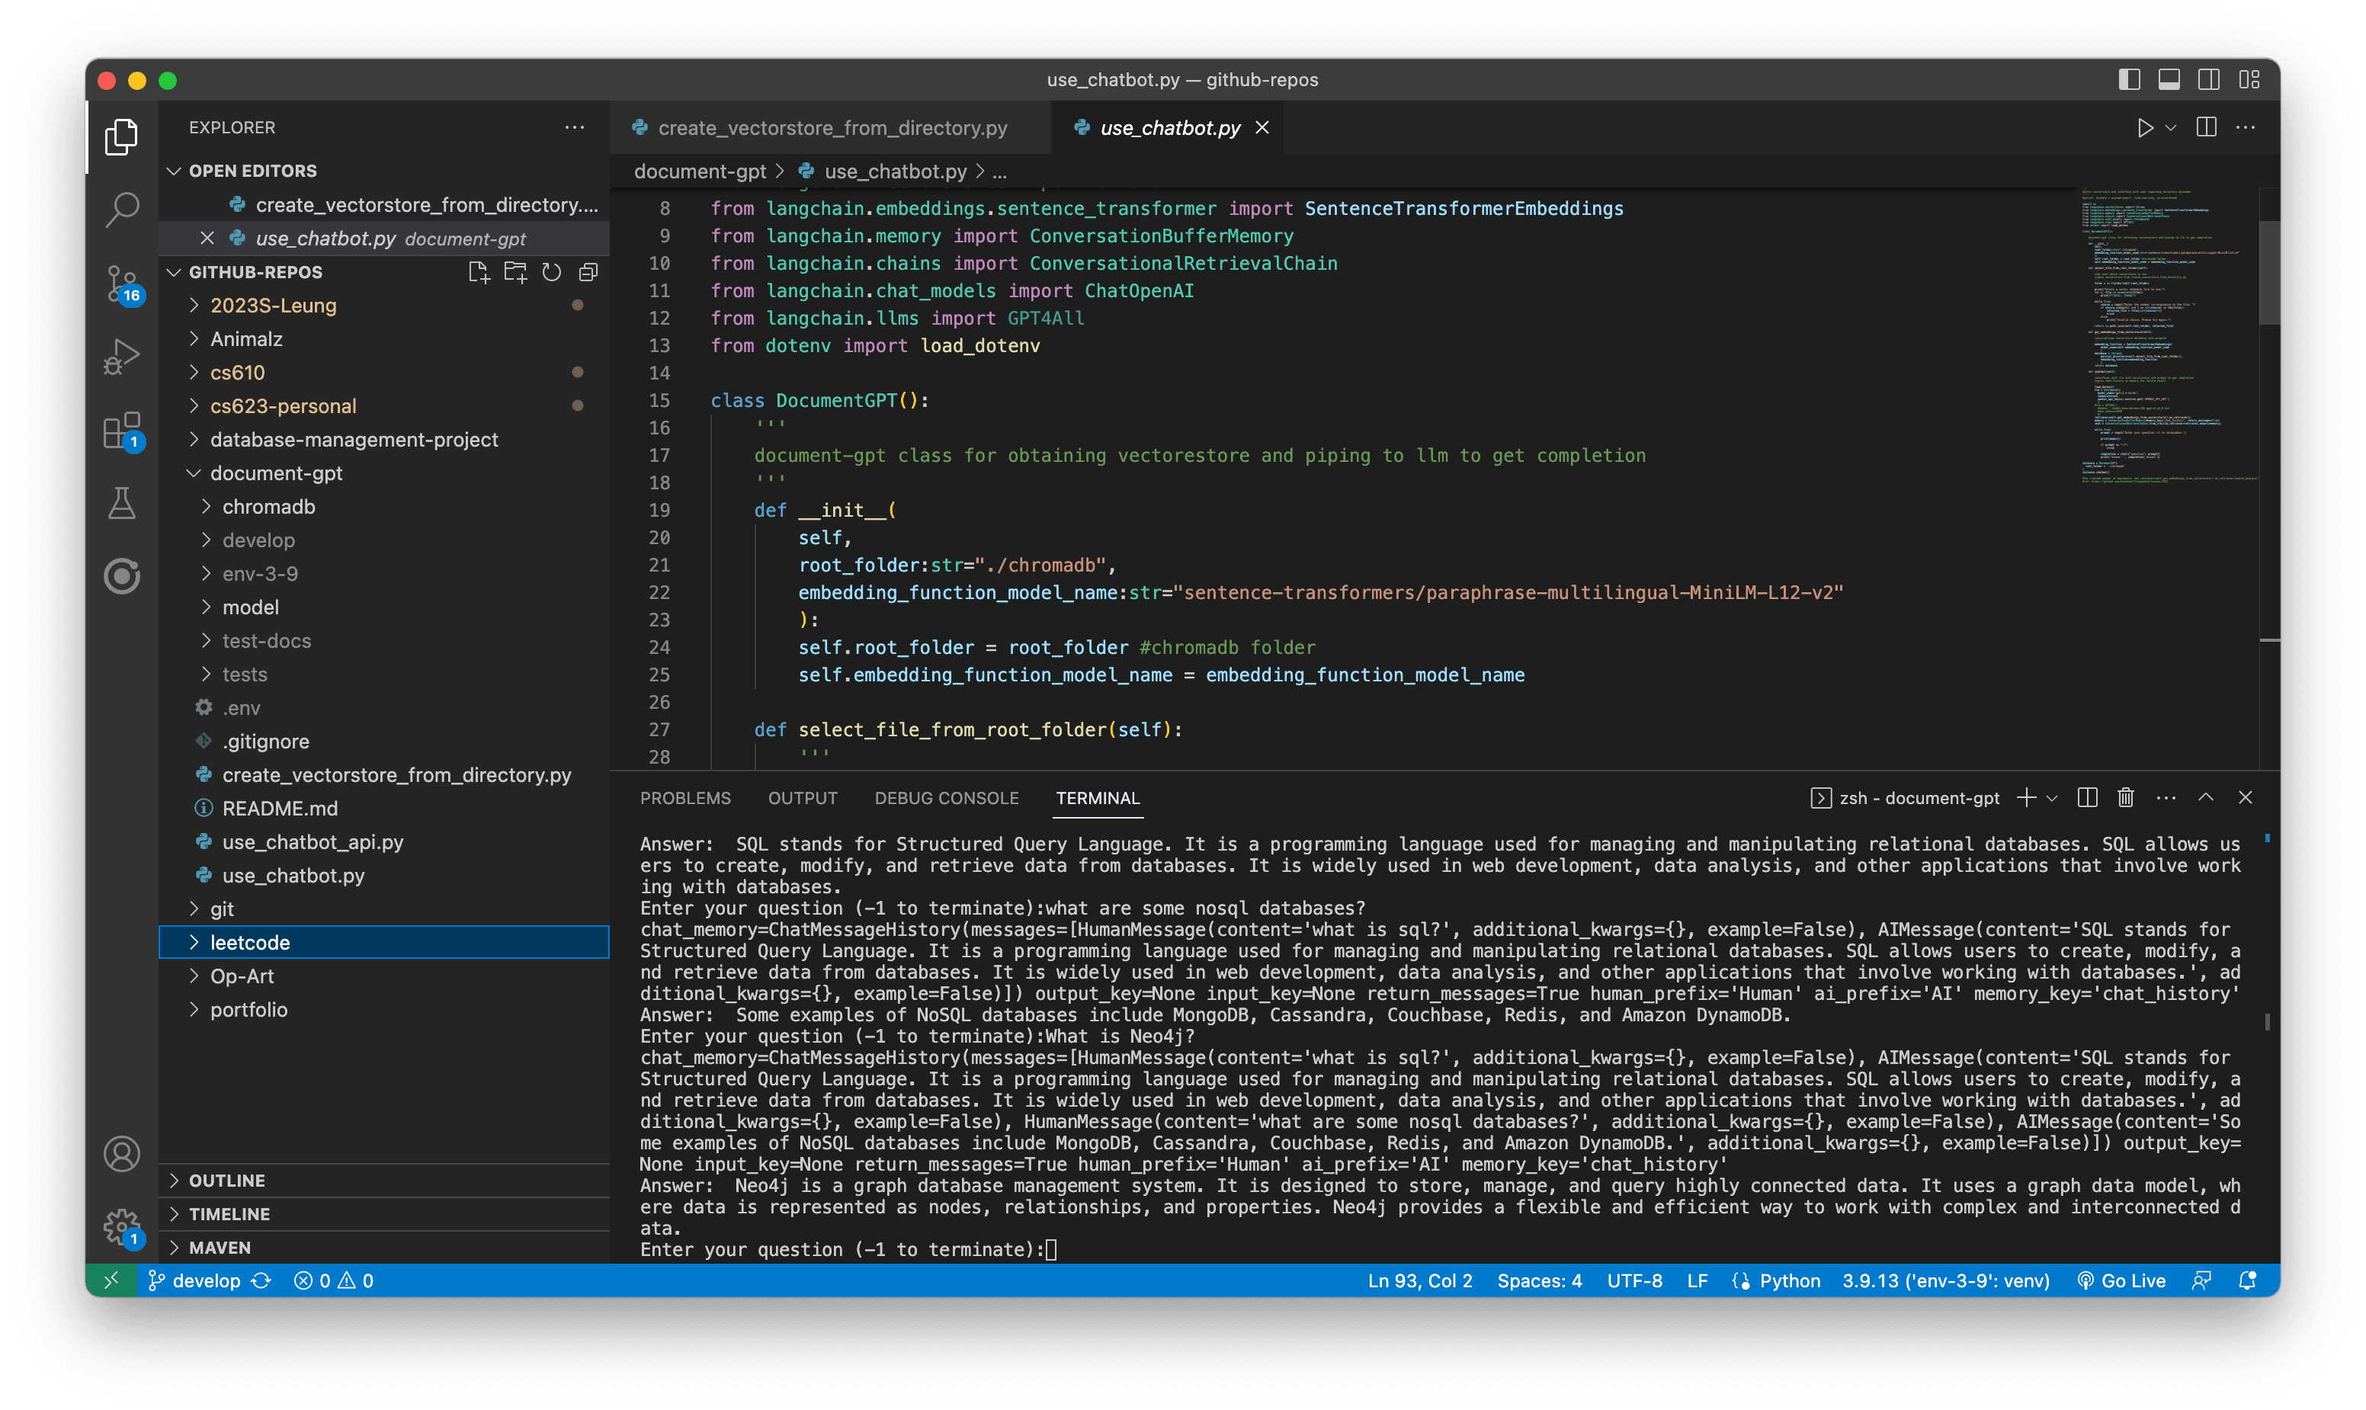Click the feedback icon in status bar
The image size is (2366, 1410).
click(2201, 1280)
